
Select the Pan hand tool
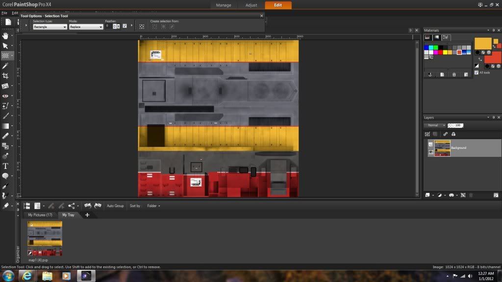5,35
